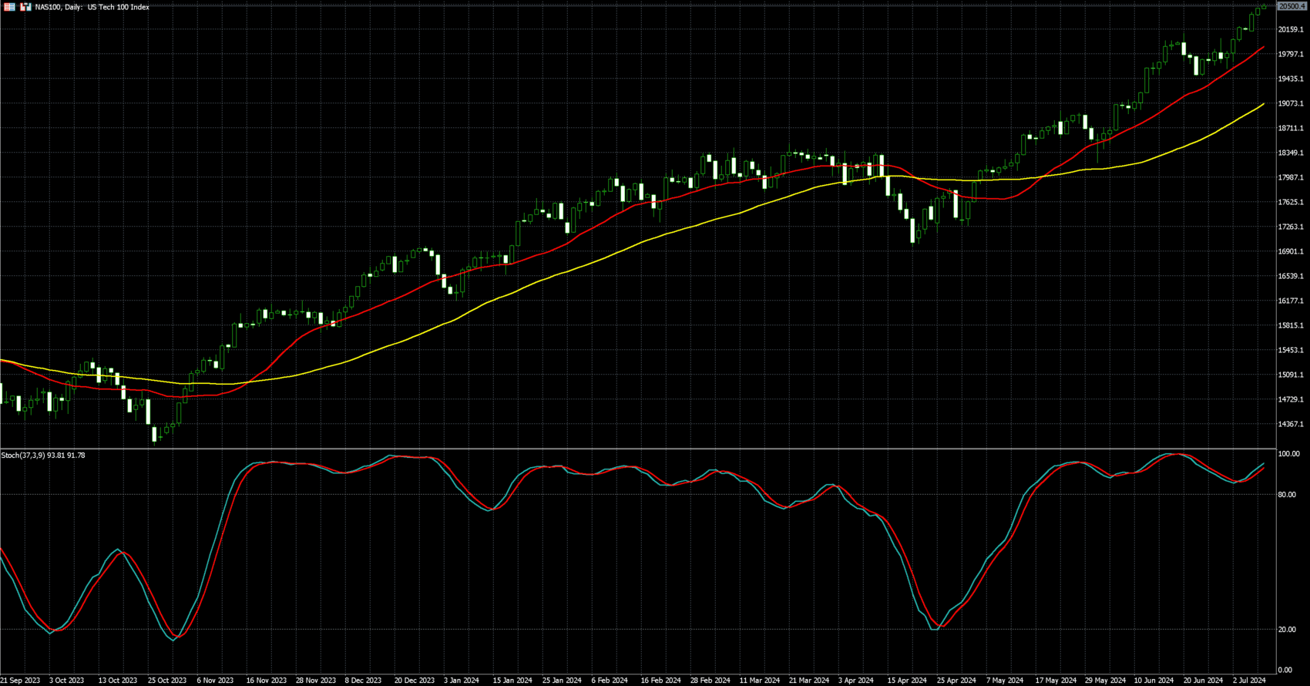The image size is (1310, 686).
Task: Click the 16539.1 price axis label
Action: point(1291,276)
